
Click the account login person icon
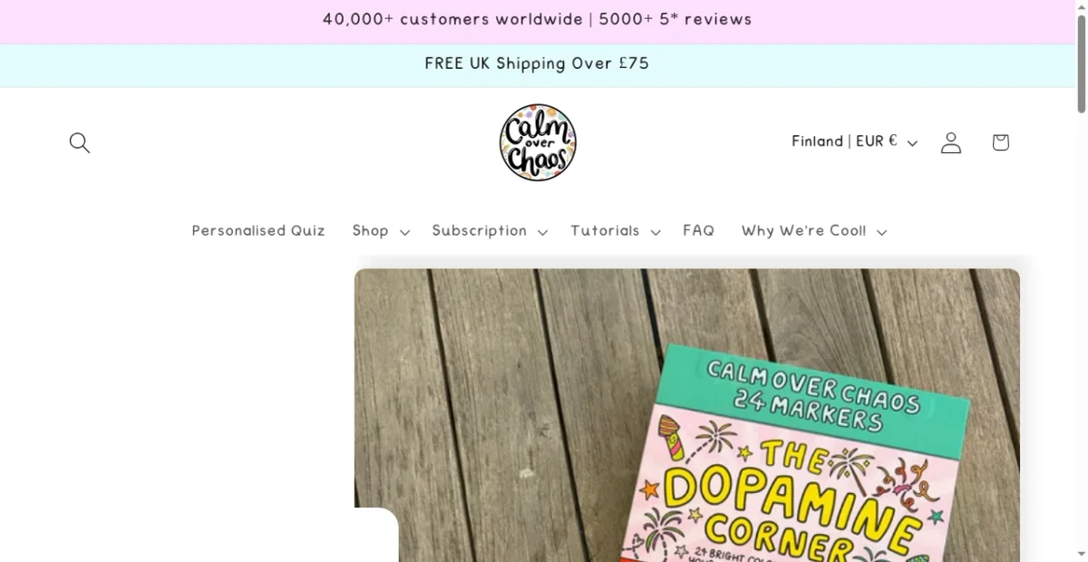[951, 142]
